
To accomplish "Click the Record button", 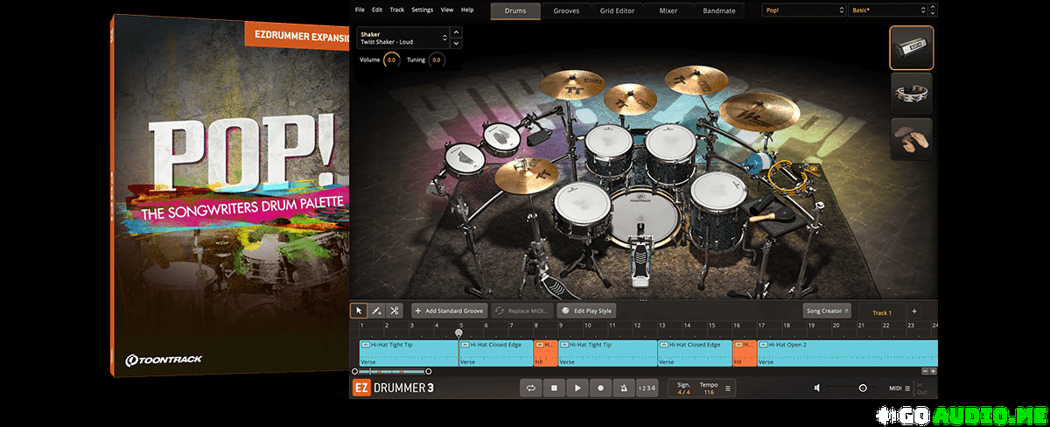I will pos(600,388).
